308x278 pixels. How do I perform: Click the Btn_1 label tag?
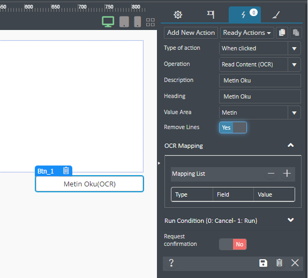(x=46, y=171)
